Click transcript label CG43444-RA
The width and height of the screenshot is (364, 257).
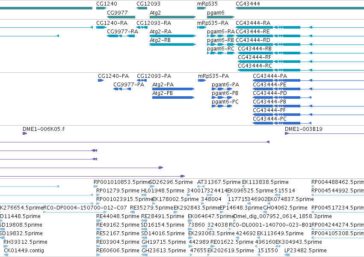(x=253, y=23)
